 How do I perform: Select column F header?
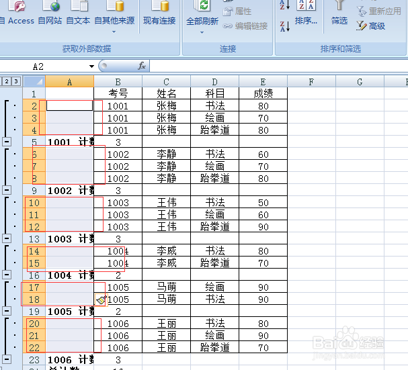pyautogui.click(x=311, y=82)
